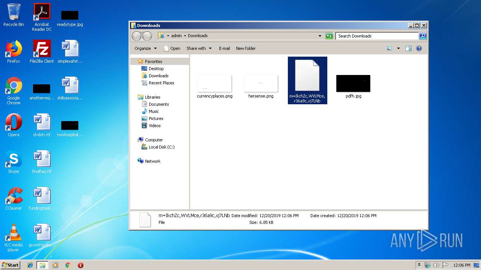Click in the Search Downloads field
Screen dimensions: 481x270
click(377, 36)
